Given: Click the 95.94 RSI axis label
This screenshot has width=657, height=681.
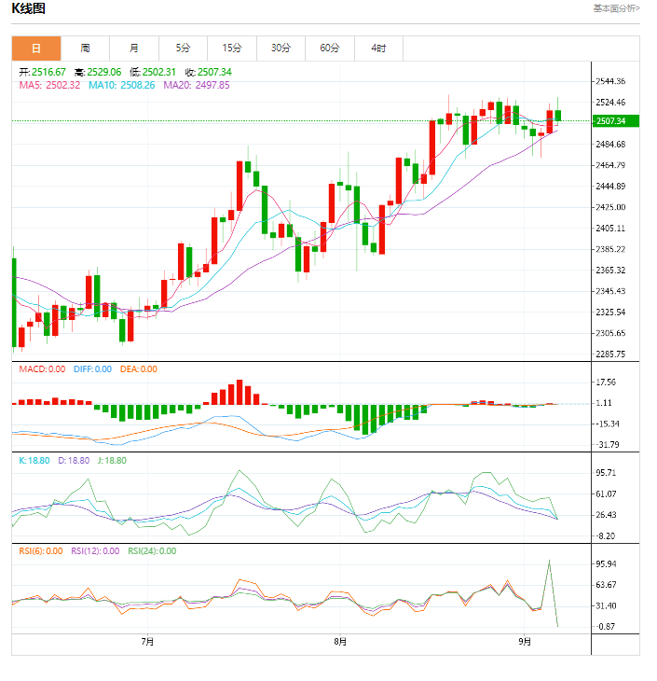Looking at the screenshot, I should point(606,564).
